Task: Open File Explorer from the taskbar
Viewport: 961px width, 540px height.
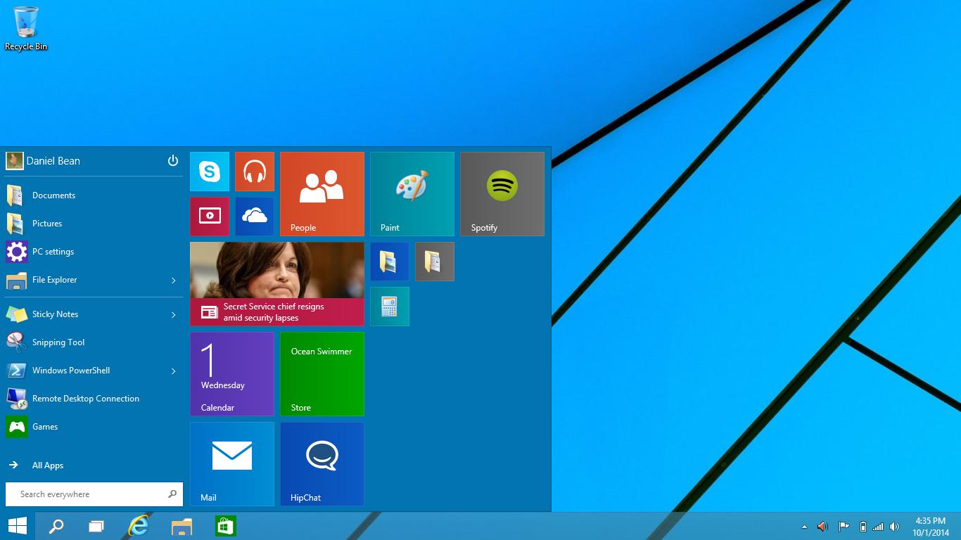Action: point(182,526)
